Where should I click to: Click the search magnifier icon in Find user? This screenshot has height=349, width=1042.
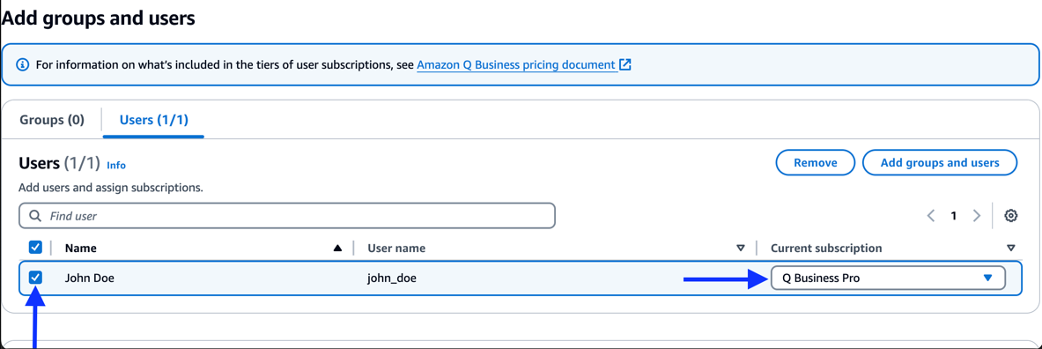click(35, 216)
